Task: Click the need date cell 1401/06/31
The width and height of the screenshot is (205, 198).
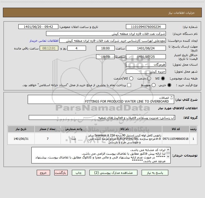Action: pos(21,139)
